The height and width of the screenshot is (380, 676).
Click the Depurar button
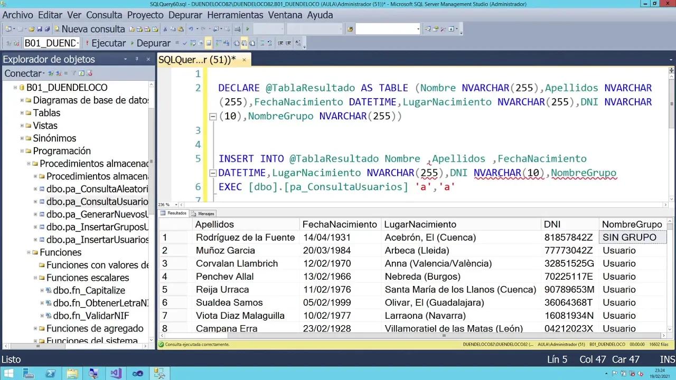point(151,43)
